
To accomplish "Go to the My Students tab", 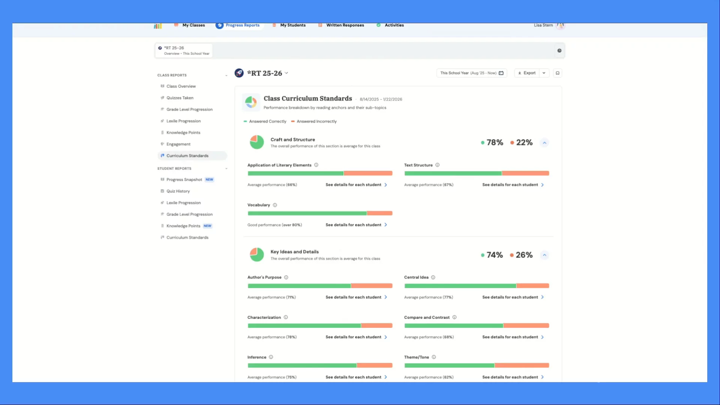I will pos(292,25).
